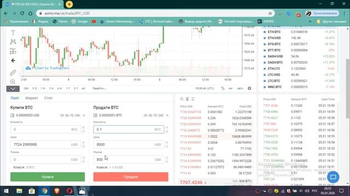Click order book price with amount 1.3522

[x=191, y=137]
